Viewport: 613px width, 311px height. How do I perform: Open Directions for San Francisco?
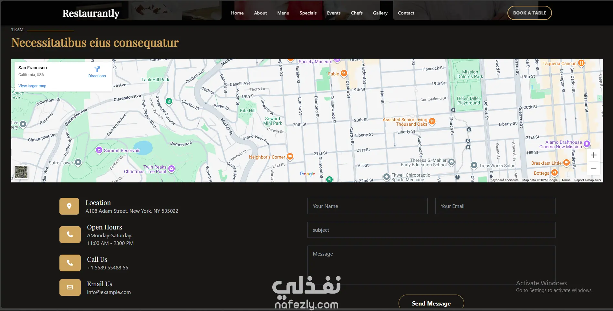(97, 72)
